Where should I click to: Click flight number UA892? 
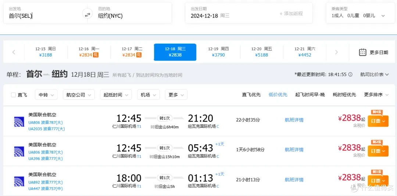pyautogui.click(x=34, y=182)
